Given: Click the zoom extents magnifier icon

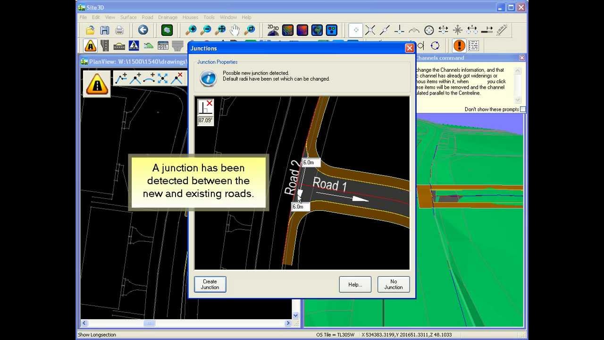Looking at the screenshot, I should (220, 30).
